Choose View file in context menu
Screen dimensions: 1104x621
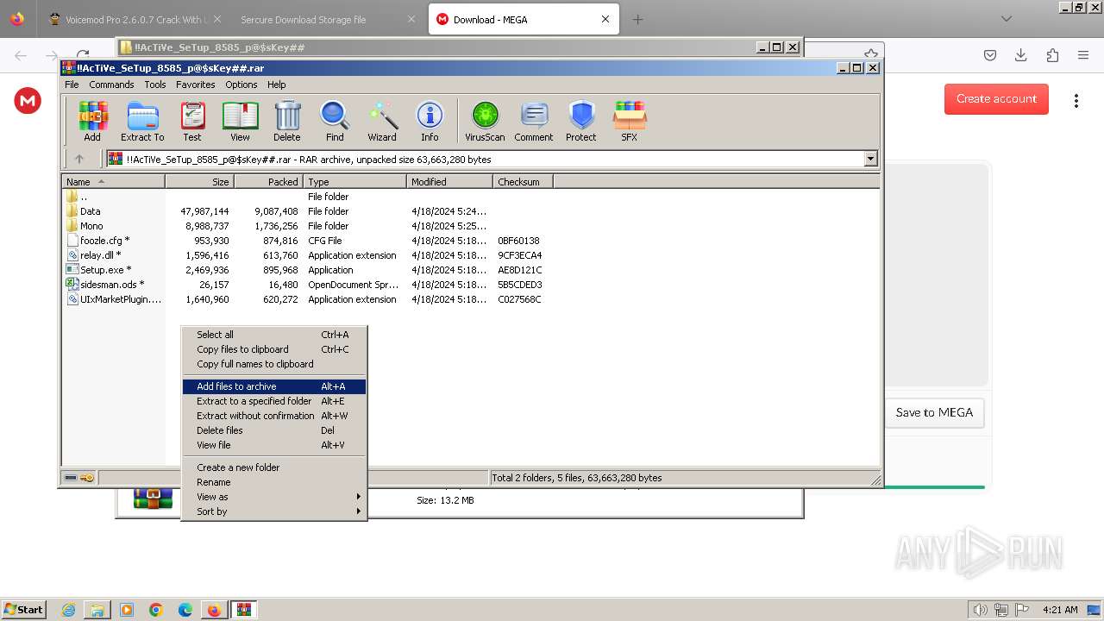[x=274, y=445]
